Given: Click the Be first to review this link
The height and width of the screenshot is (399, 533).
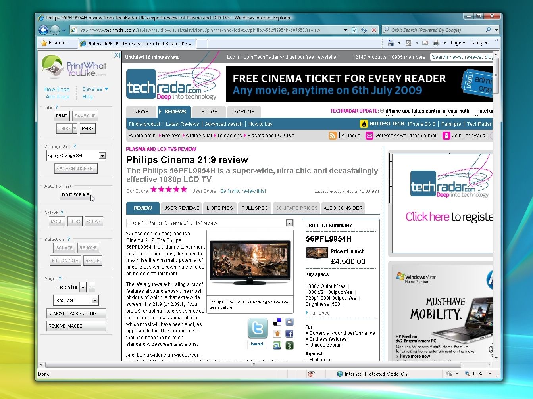Looking at the screenshot, I should tap(243, 191).
